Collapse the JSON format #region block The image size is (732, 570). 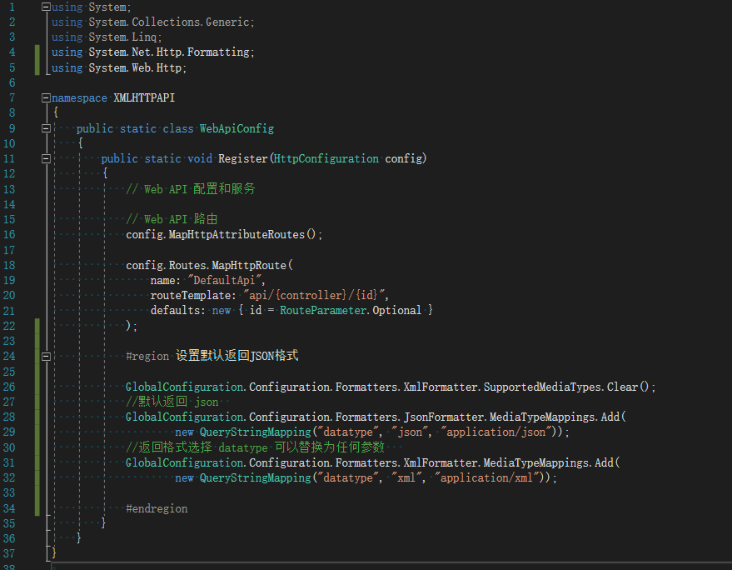[46, 357]
